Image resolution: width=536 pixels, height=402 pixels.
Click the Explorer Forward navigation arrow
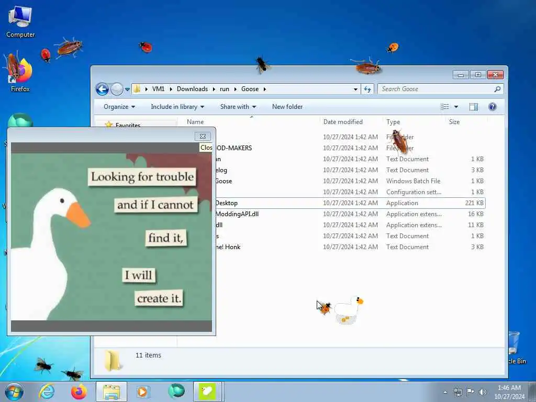point(117,89)
